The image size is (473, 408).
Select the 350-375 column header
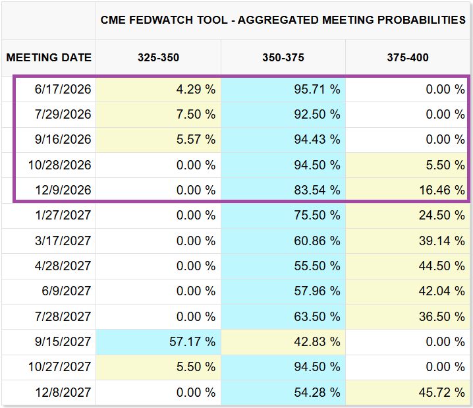[283, 57]
